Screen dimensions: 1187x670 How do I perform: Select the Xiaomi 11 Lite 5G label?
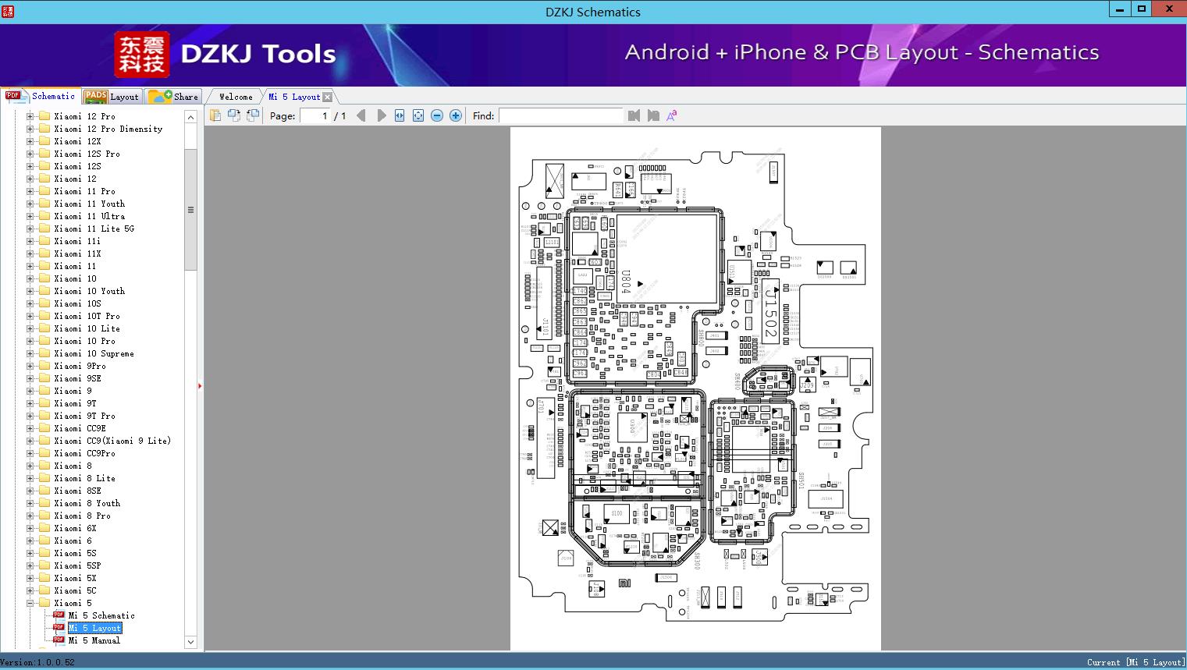click(x=94, y=229)
